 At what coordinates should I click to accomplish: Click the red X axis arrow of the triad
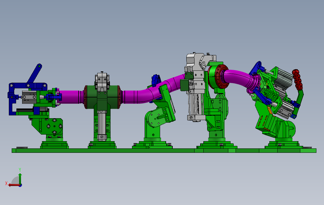pos(14,185)
